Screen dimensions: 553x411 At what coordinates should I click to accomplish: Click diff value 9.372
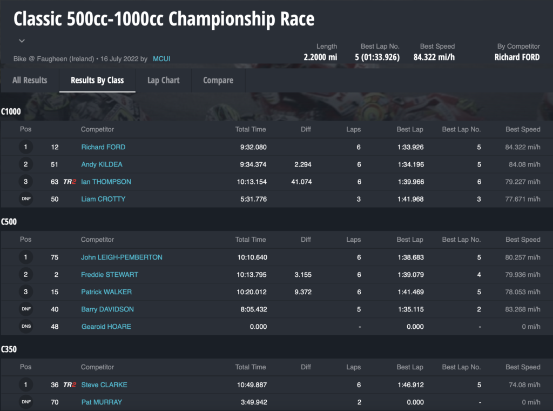(x=303, y=291)
